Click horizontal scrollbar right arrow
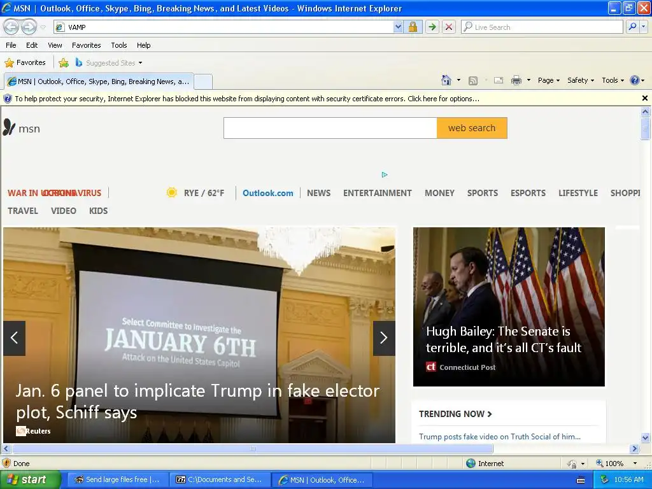Viewport: 652px width, 489px height. point(634,449)
